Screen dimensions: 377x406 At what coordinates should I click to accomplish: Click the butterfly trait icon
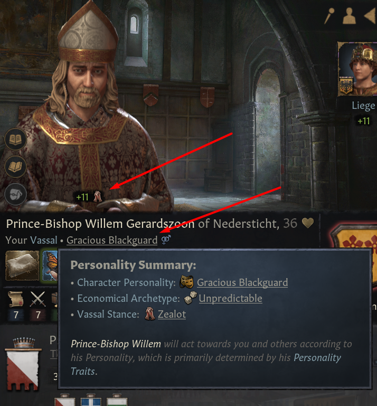[50, 265]
